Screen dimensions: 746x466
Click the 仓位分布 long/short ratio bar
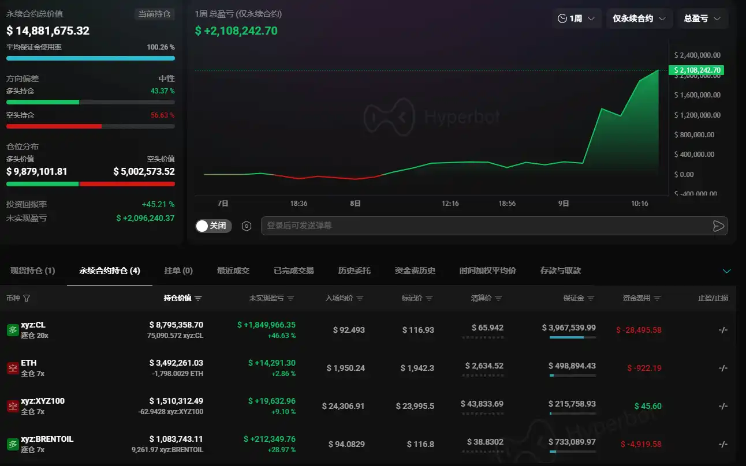point(90,184)
